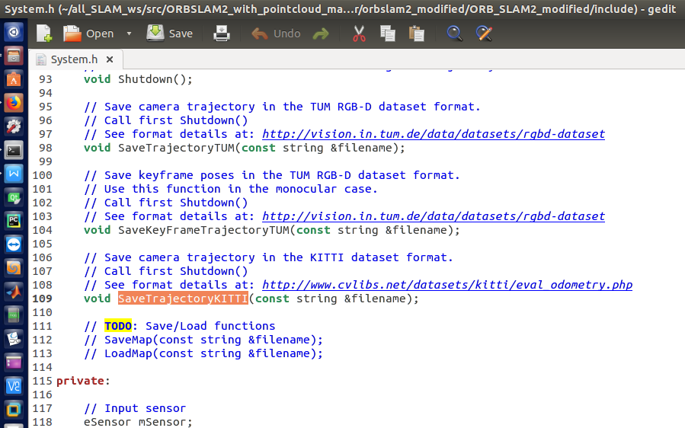This screenshot has height=428, width=685.
Task: Open the purple window dock icon above VNC
Action: tap(14, 363)
